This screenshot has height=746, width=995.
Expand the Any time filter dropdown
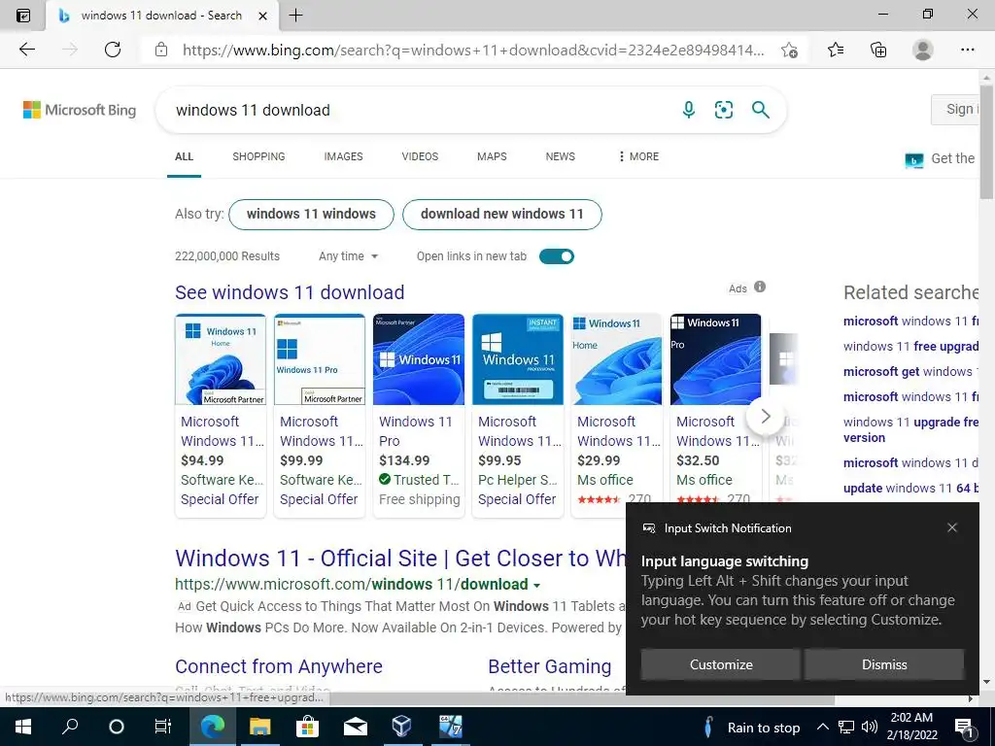coord(349,256)
